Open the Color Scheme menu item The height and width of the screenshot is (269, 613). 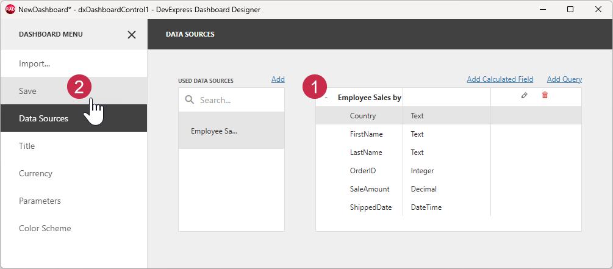(x=74, y=228)
